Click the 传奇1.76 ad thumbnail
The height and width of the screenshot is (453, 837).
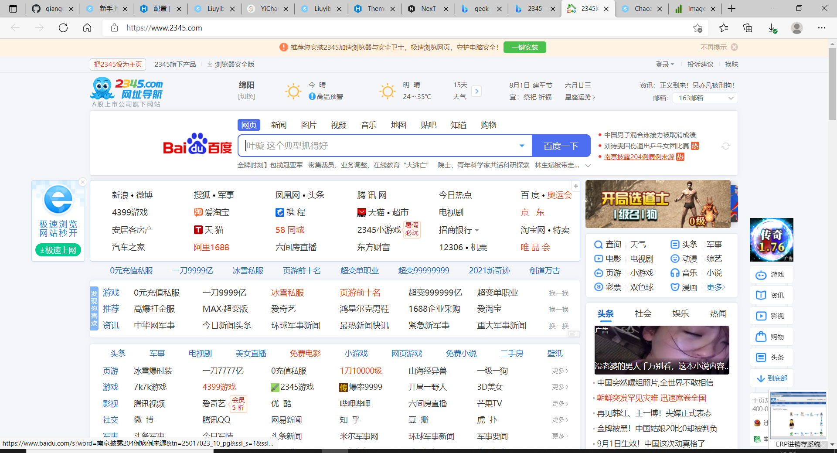(771, 240)
